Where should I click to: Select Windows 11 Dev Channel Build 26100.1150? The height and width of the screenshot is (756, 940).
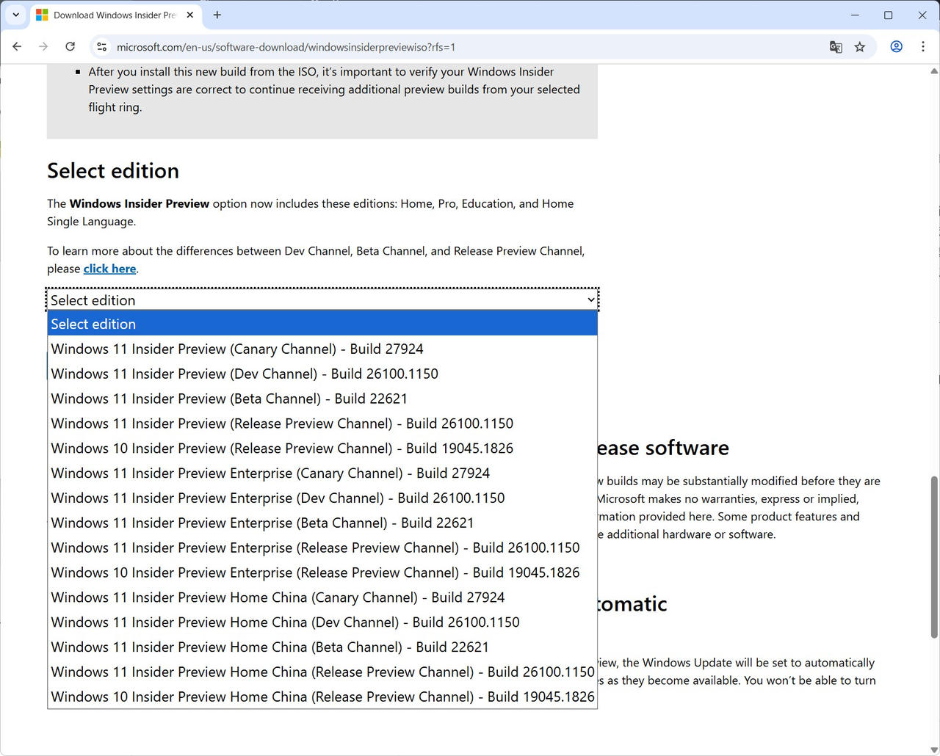322,374
